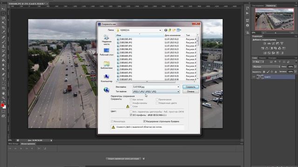Add Levels adjustment layer
This screenshot has height=167, width=298.
coord(269,43)
